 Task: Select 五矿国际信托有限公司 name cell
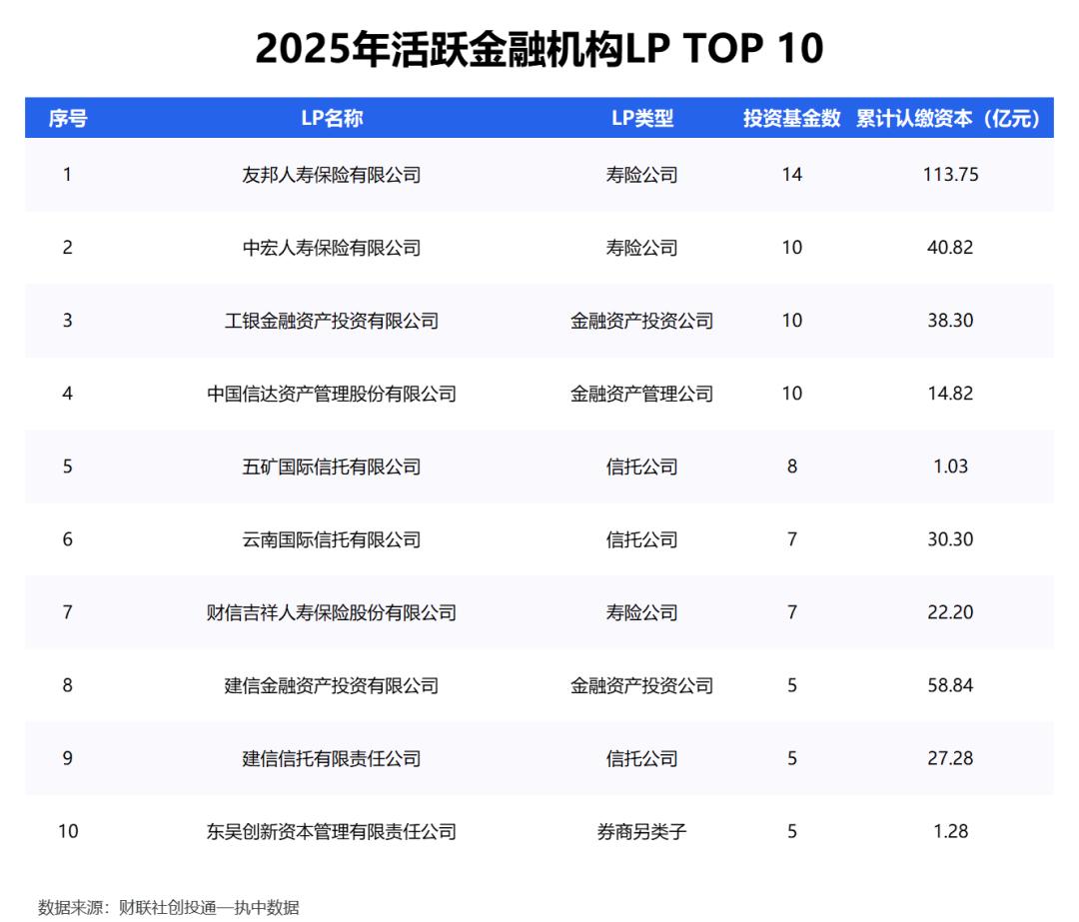pyautogui.click(x=332, y=466)
